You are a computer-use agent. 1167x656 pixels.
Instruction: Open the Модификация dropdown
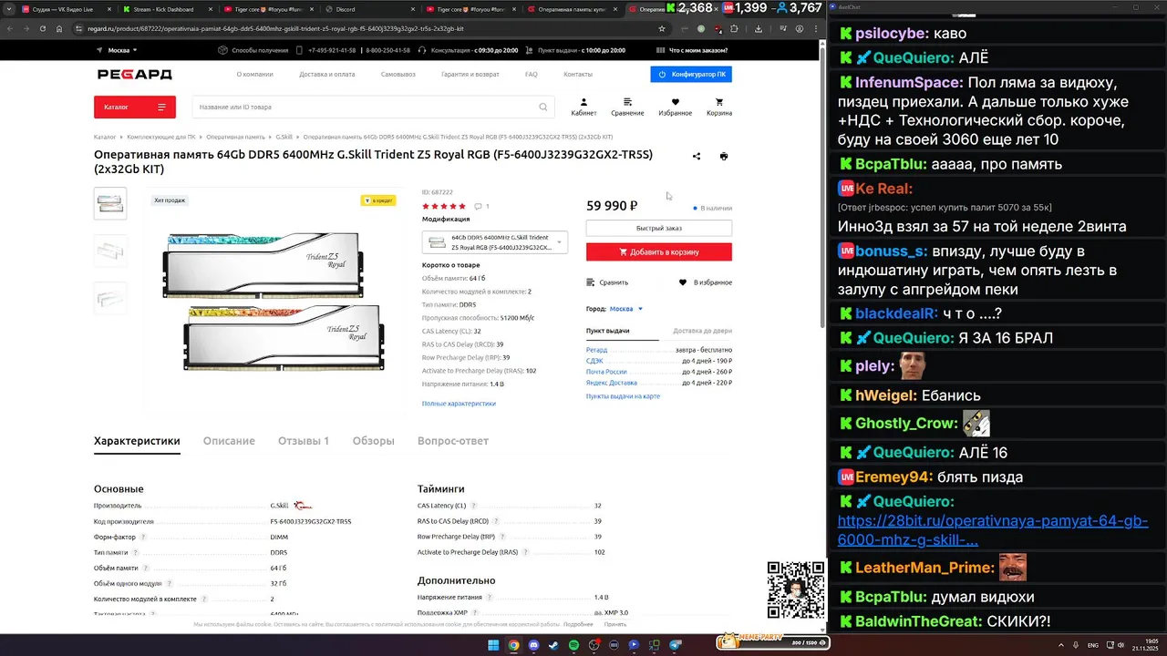coord(494,242)
